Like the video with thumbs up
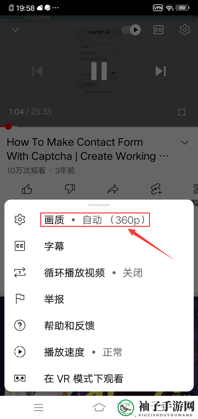 tap(27, 189)
